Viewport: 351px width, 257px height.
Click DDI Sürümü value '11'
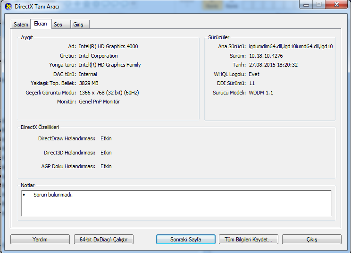coord(252,83)
